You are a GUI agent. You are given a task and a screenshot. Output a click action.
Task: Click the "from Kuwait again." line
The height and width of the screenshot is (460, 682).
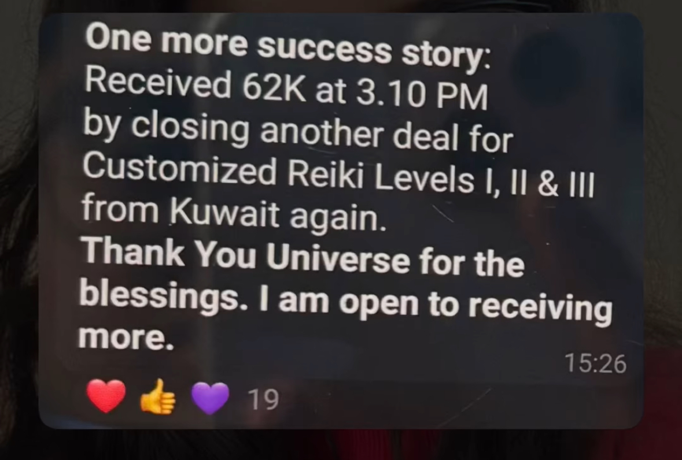234,212
